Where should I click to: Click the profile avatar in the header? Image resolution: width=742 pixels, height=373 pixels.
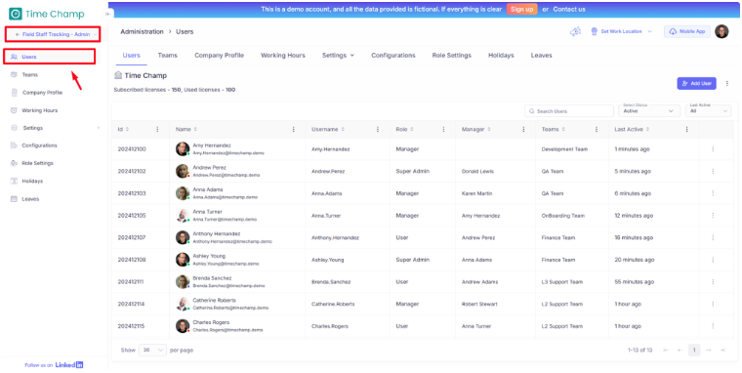[x=721, y=31]
